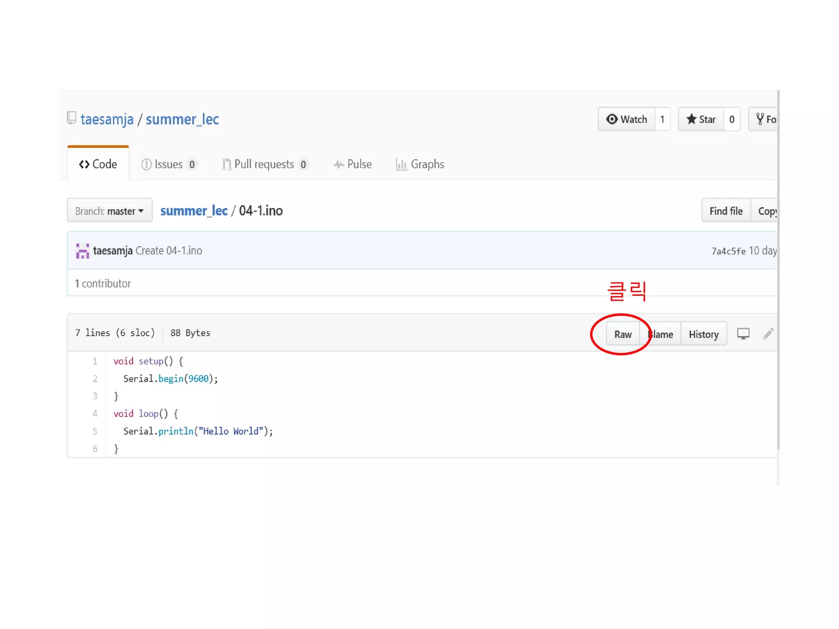Open the Pull requests tab

pyautogui.click(x=264, y=164)
